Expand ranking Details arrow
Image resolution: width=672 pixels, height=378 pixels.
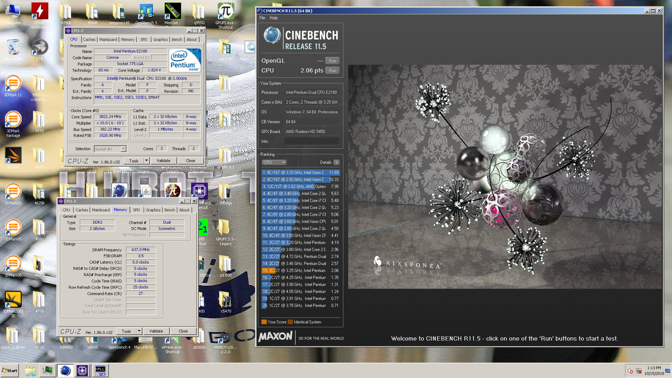click(x=337, y=162)
